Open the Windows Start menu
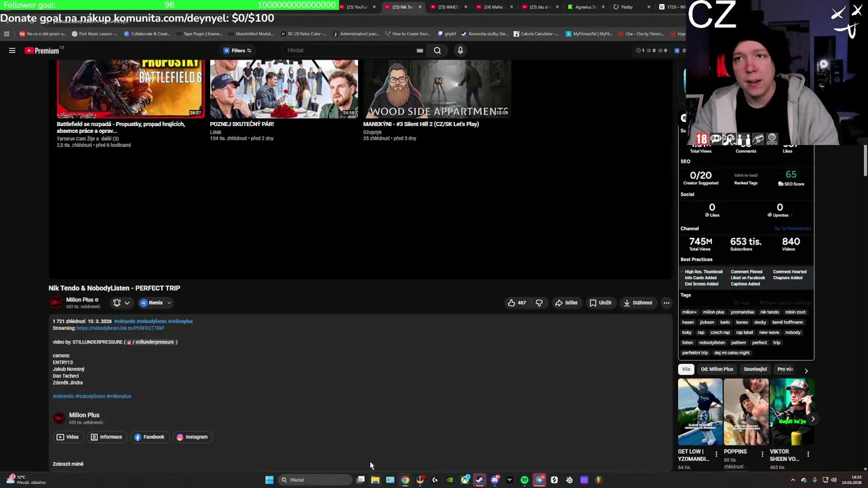 point(269,480)
